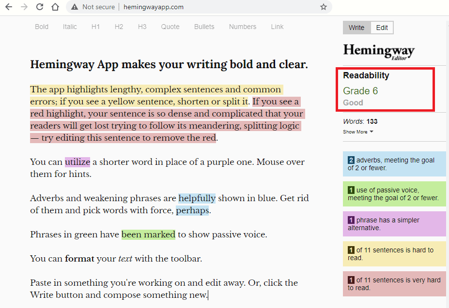Switch to Write mode
This screenshot has width=449, height=308.
(356, 28)
